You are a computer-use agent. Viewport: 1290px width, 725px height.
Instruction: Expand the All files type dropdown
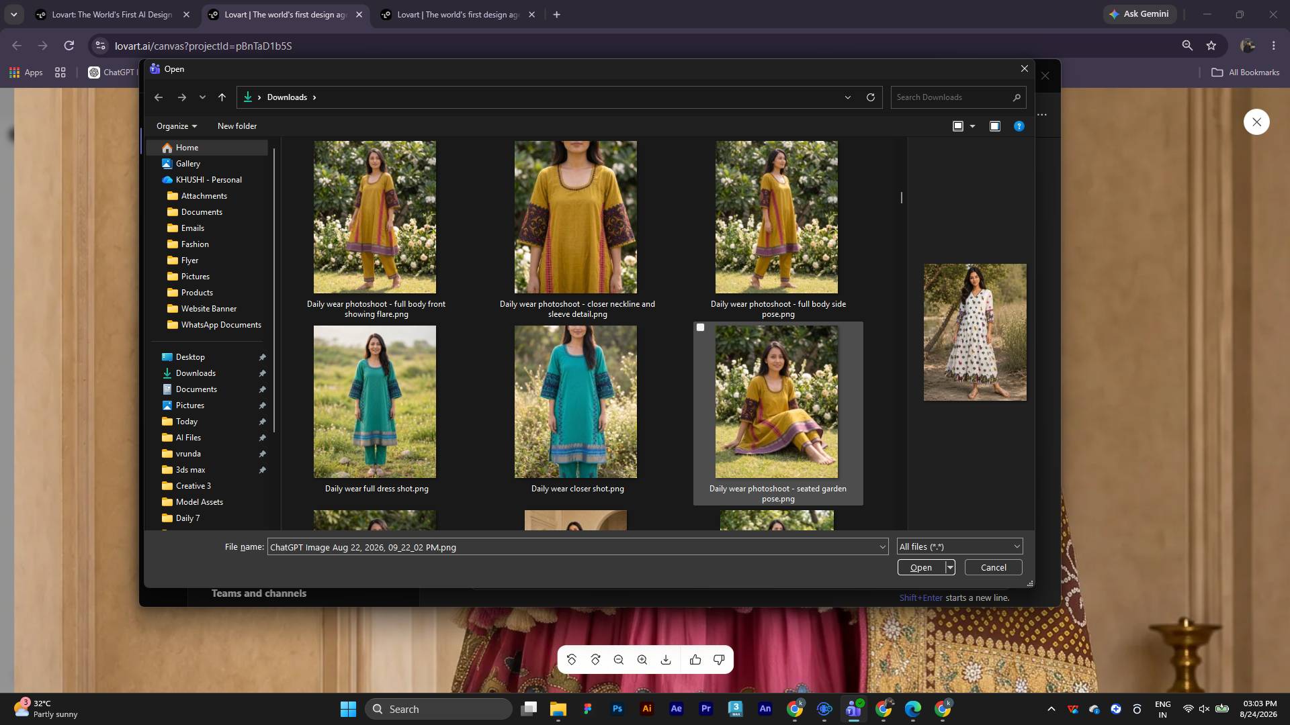point(959,546)
